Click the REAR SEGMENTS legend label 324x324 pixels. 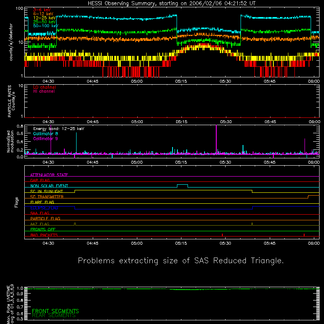pos(54,315)
